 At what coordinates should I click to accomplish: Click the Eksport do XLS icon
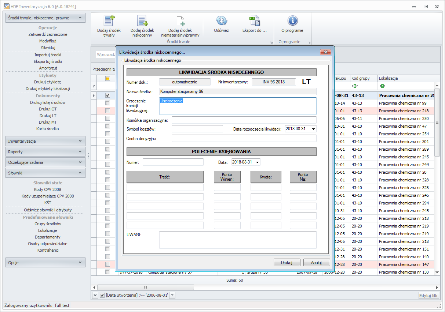(x=254, y=20)
